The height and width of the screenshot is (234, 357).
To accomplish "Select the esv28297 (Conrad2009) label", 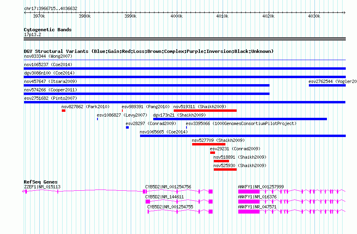I will coord(151,123).
